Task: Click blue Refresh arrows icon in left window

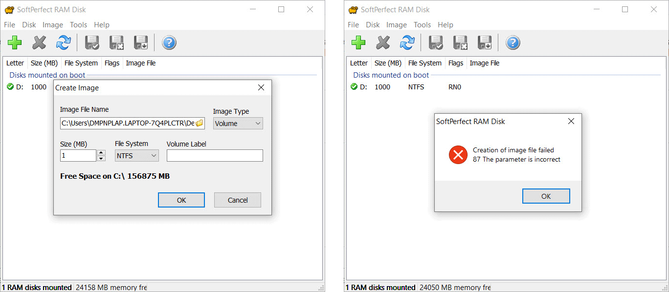Action: 63,43
